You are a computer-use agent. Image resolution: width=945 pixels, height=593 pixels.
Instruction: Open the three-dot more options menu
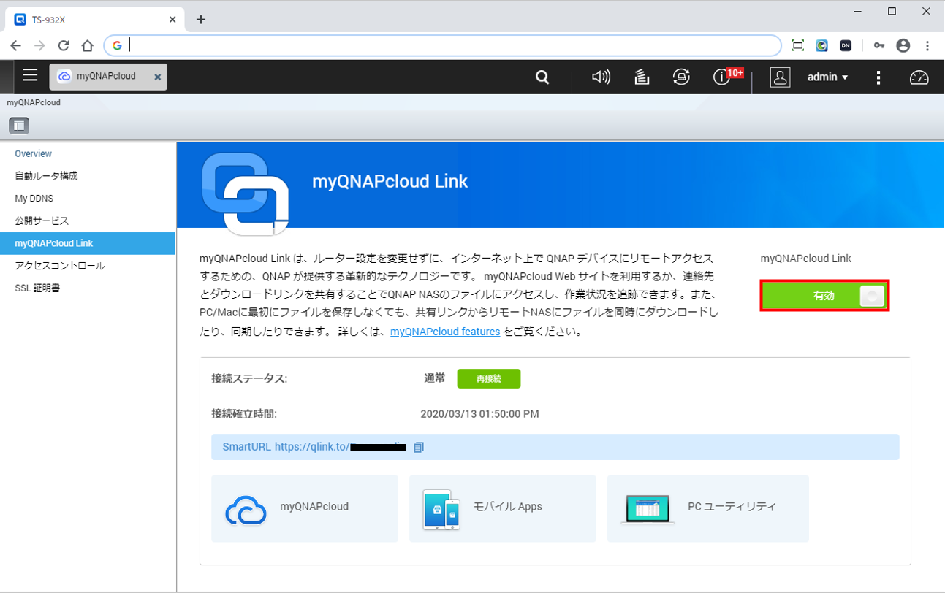878,77
